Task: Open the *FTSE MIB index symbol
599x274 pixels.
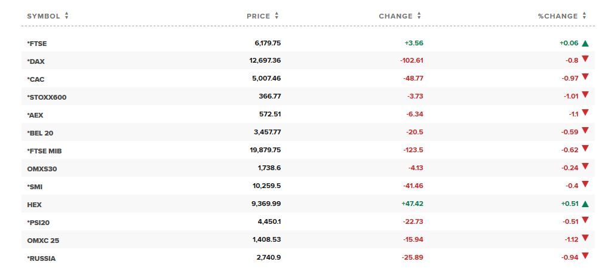Action: click(44, 151)
